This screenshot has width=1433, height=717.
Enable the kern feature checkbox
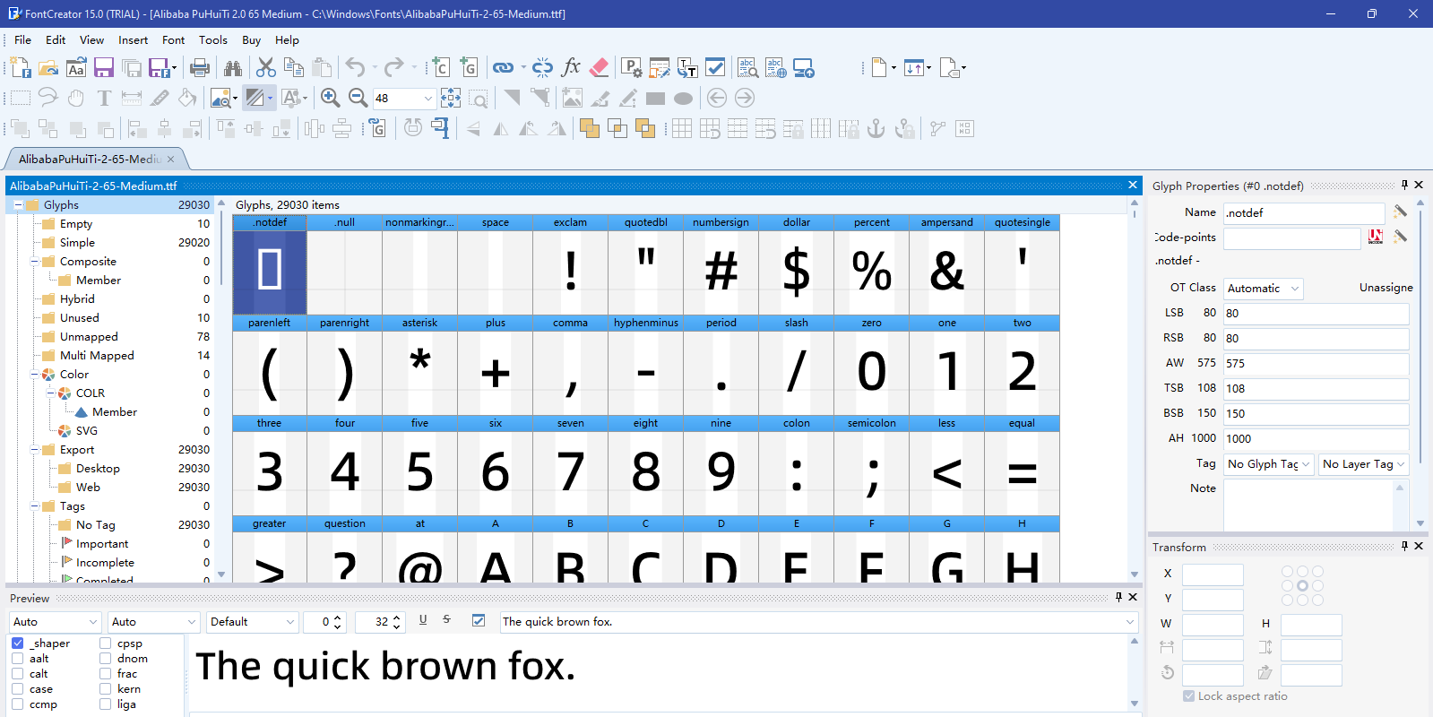pos(106,689)
